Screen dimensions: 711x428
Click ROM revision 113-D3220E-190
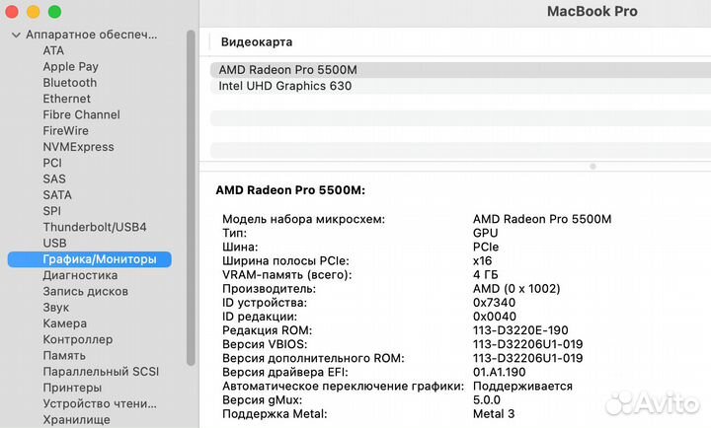(x=520, y=330)
